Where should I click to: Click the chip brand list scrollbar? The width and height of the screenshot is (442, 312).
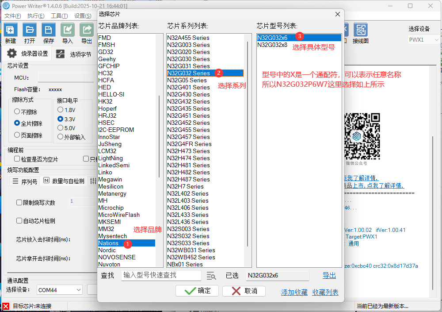tap(159, 133)
